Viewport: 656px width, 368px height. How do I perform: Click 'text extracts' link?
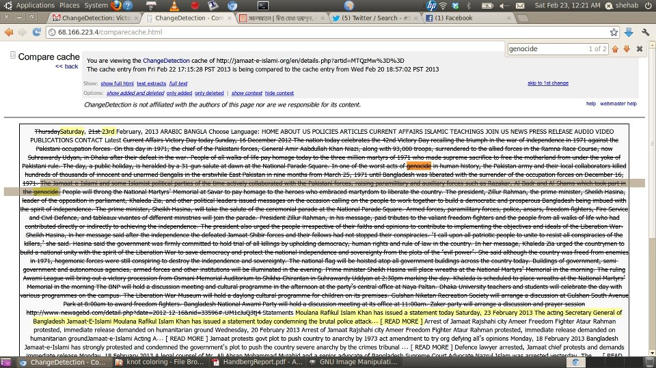coord(152,83)
